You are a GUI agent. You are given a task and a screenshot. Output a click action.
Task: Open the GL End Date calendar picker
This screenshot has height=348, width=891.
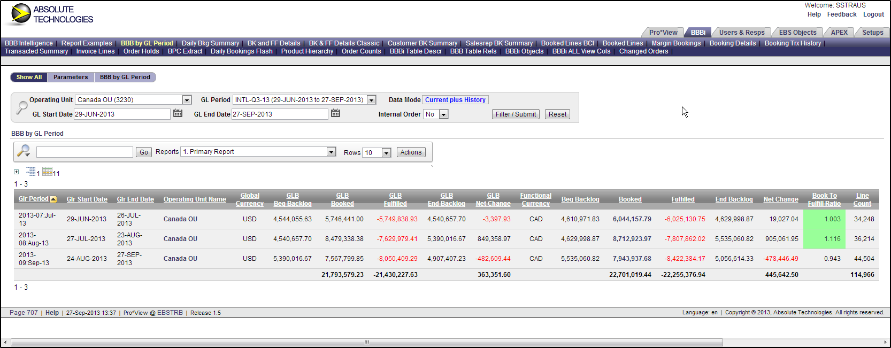click(x=335, y=113)
